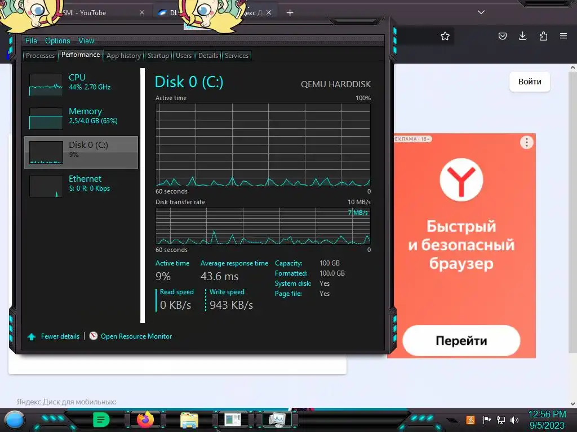The width and height of the screenshot is (577, 432).
Task: Open the Action Center flag icon
Action: point(487,420)
